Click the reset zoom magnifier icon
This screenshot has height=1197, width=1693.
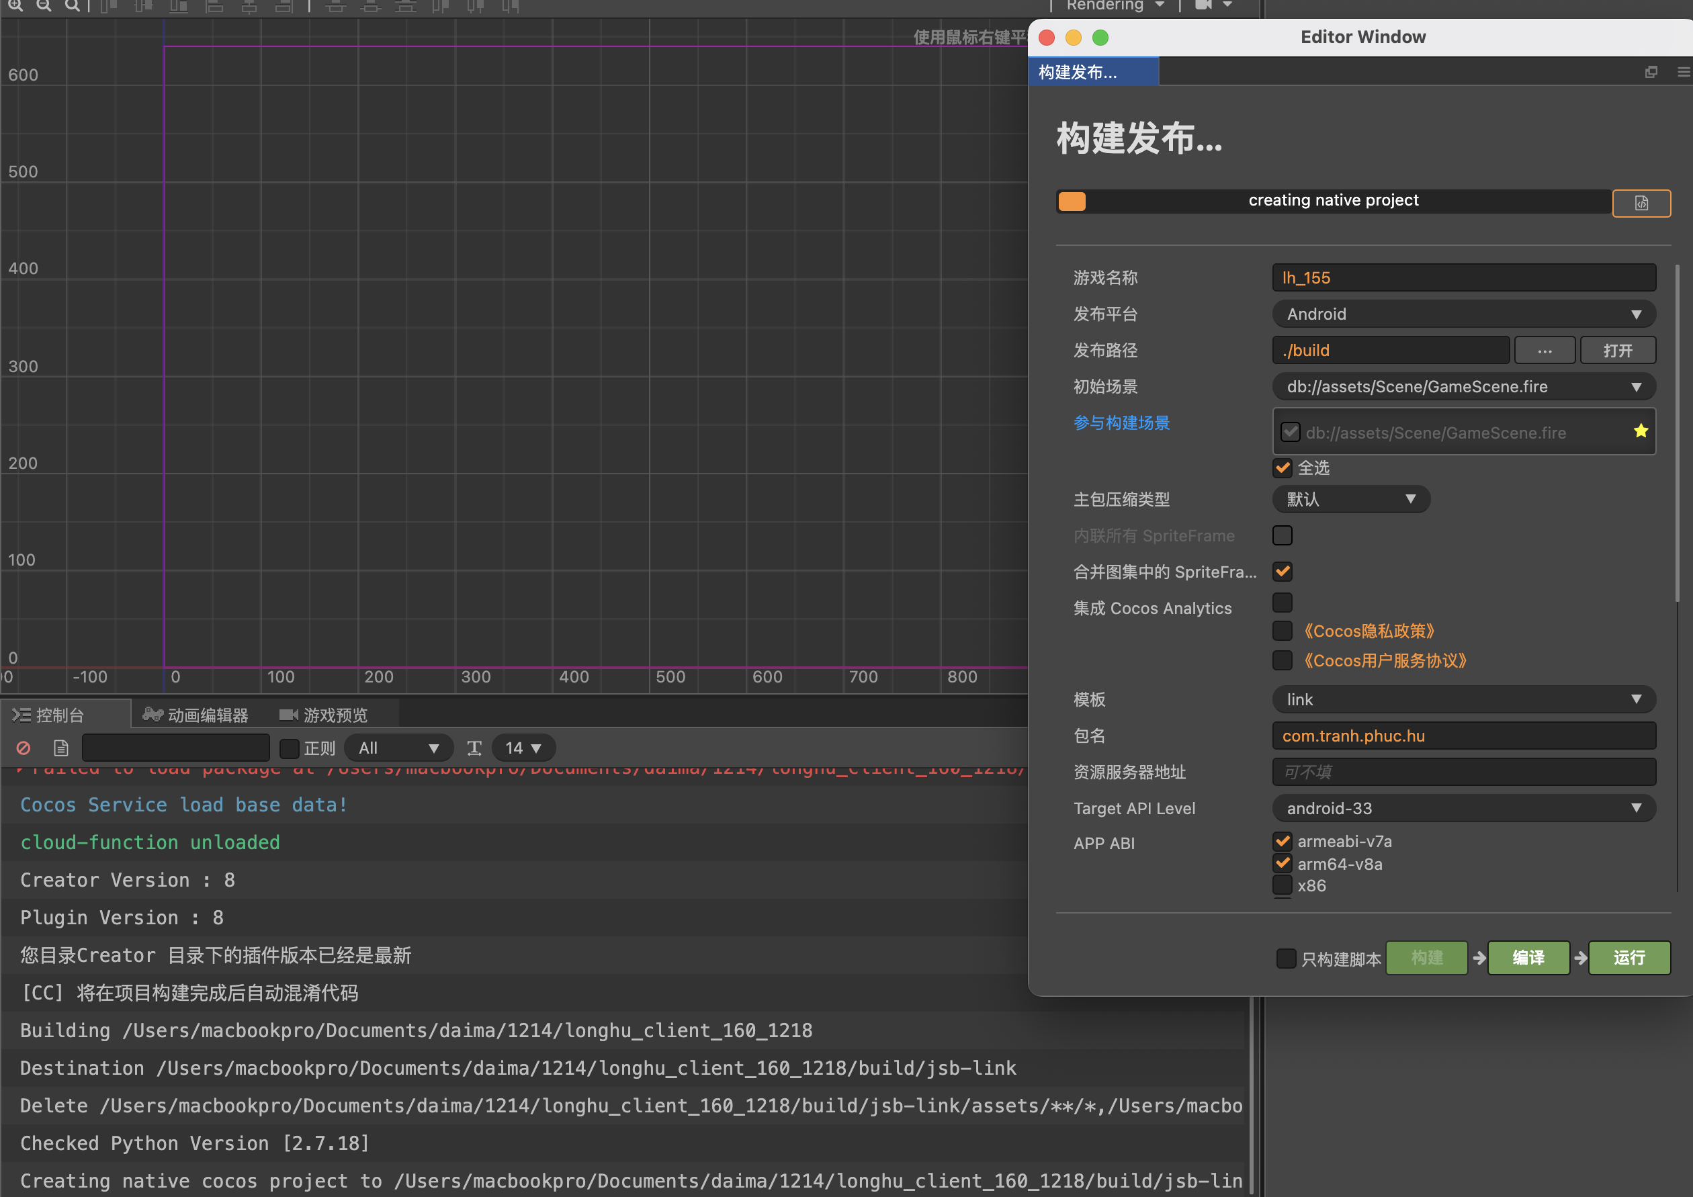coord(71,6)
